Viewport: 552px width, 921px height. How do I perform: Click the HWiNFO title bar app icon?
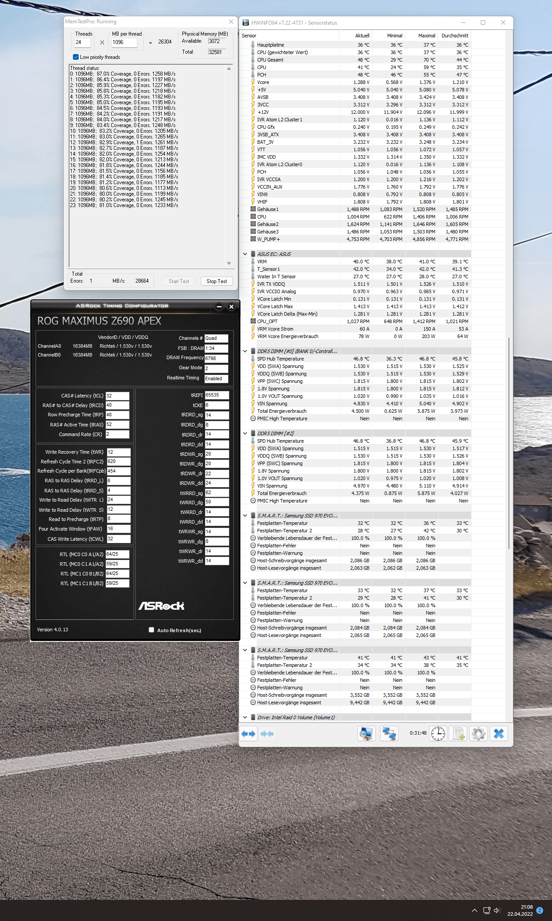point(246,22)
